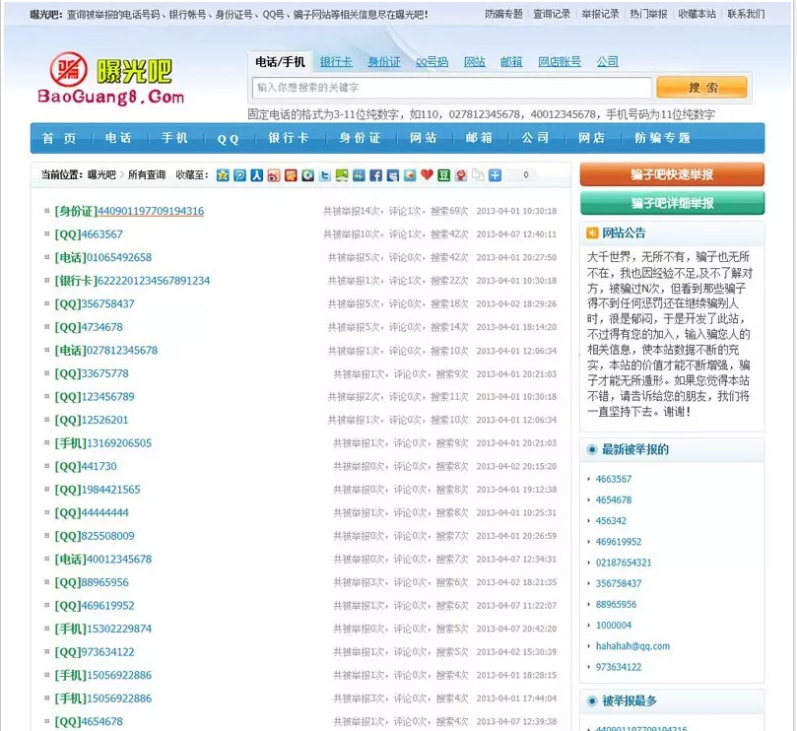Open 邮箱 in the blue nav bar
The image size is (797, 731).
coord(480,138)
